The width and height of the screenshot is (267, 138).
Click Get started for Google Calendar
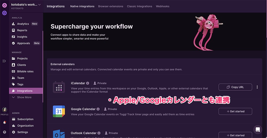coord(235,111)
